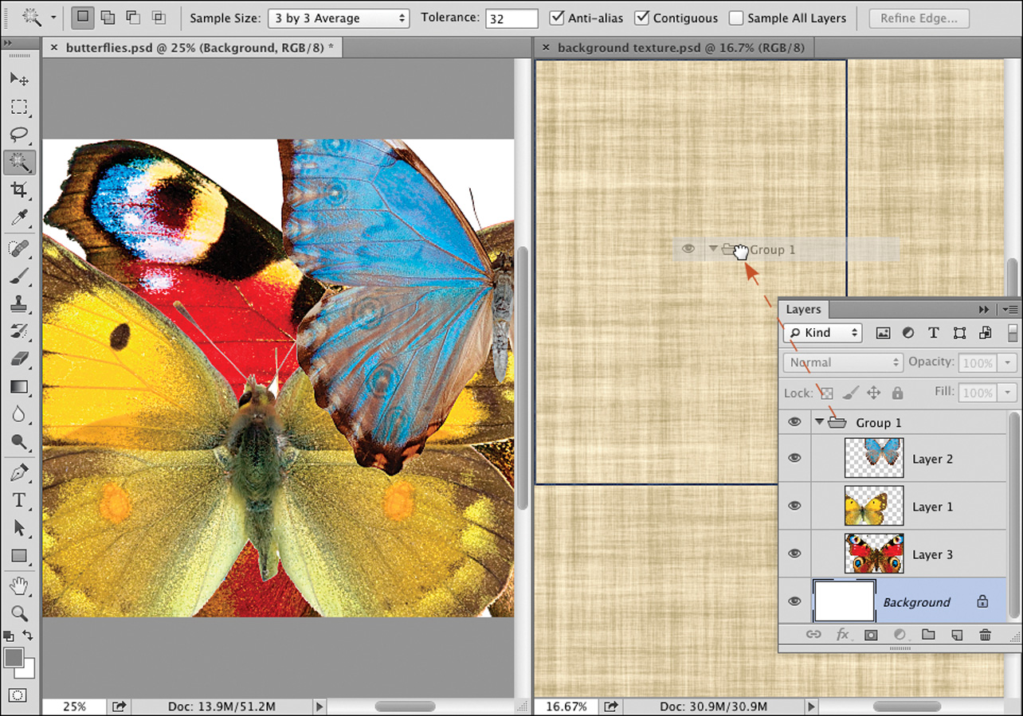Select the Layers panel tab
Viewport: 1023px width, 716px height.
[x=803, y=310]
